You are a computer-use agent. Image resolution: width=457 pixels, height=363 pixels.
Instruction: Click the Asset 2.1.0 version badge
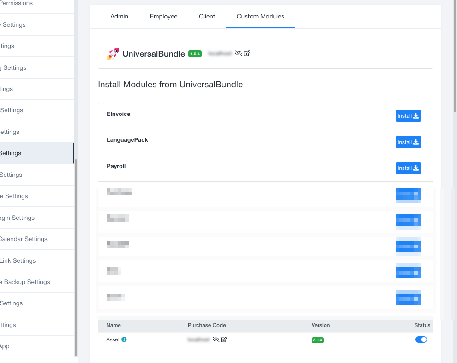point(318,340)
